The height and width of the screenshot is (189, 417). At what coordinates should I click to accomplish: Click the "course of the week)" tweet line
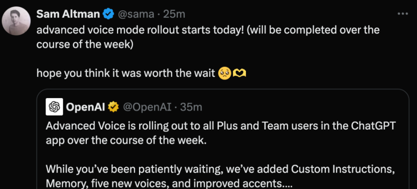click(84, 45)
